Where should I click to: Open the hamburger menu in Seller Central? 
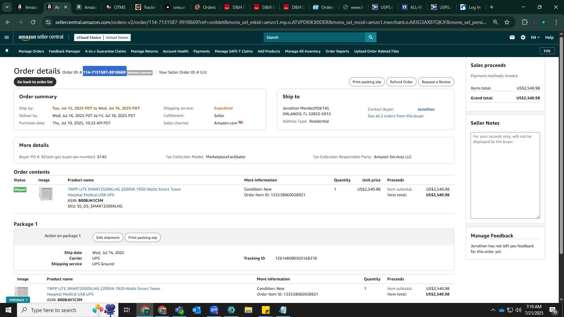tap(6, 37)
